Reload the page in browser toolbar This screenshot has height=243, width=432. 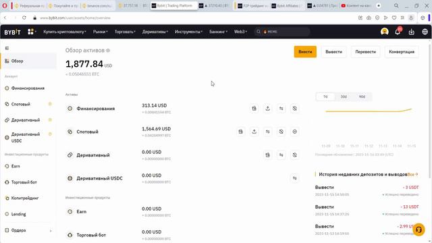coord(24,18)
